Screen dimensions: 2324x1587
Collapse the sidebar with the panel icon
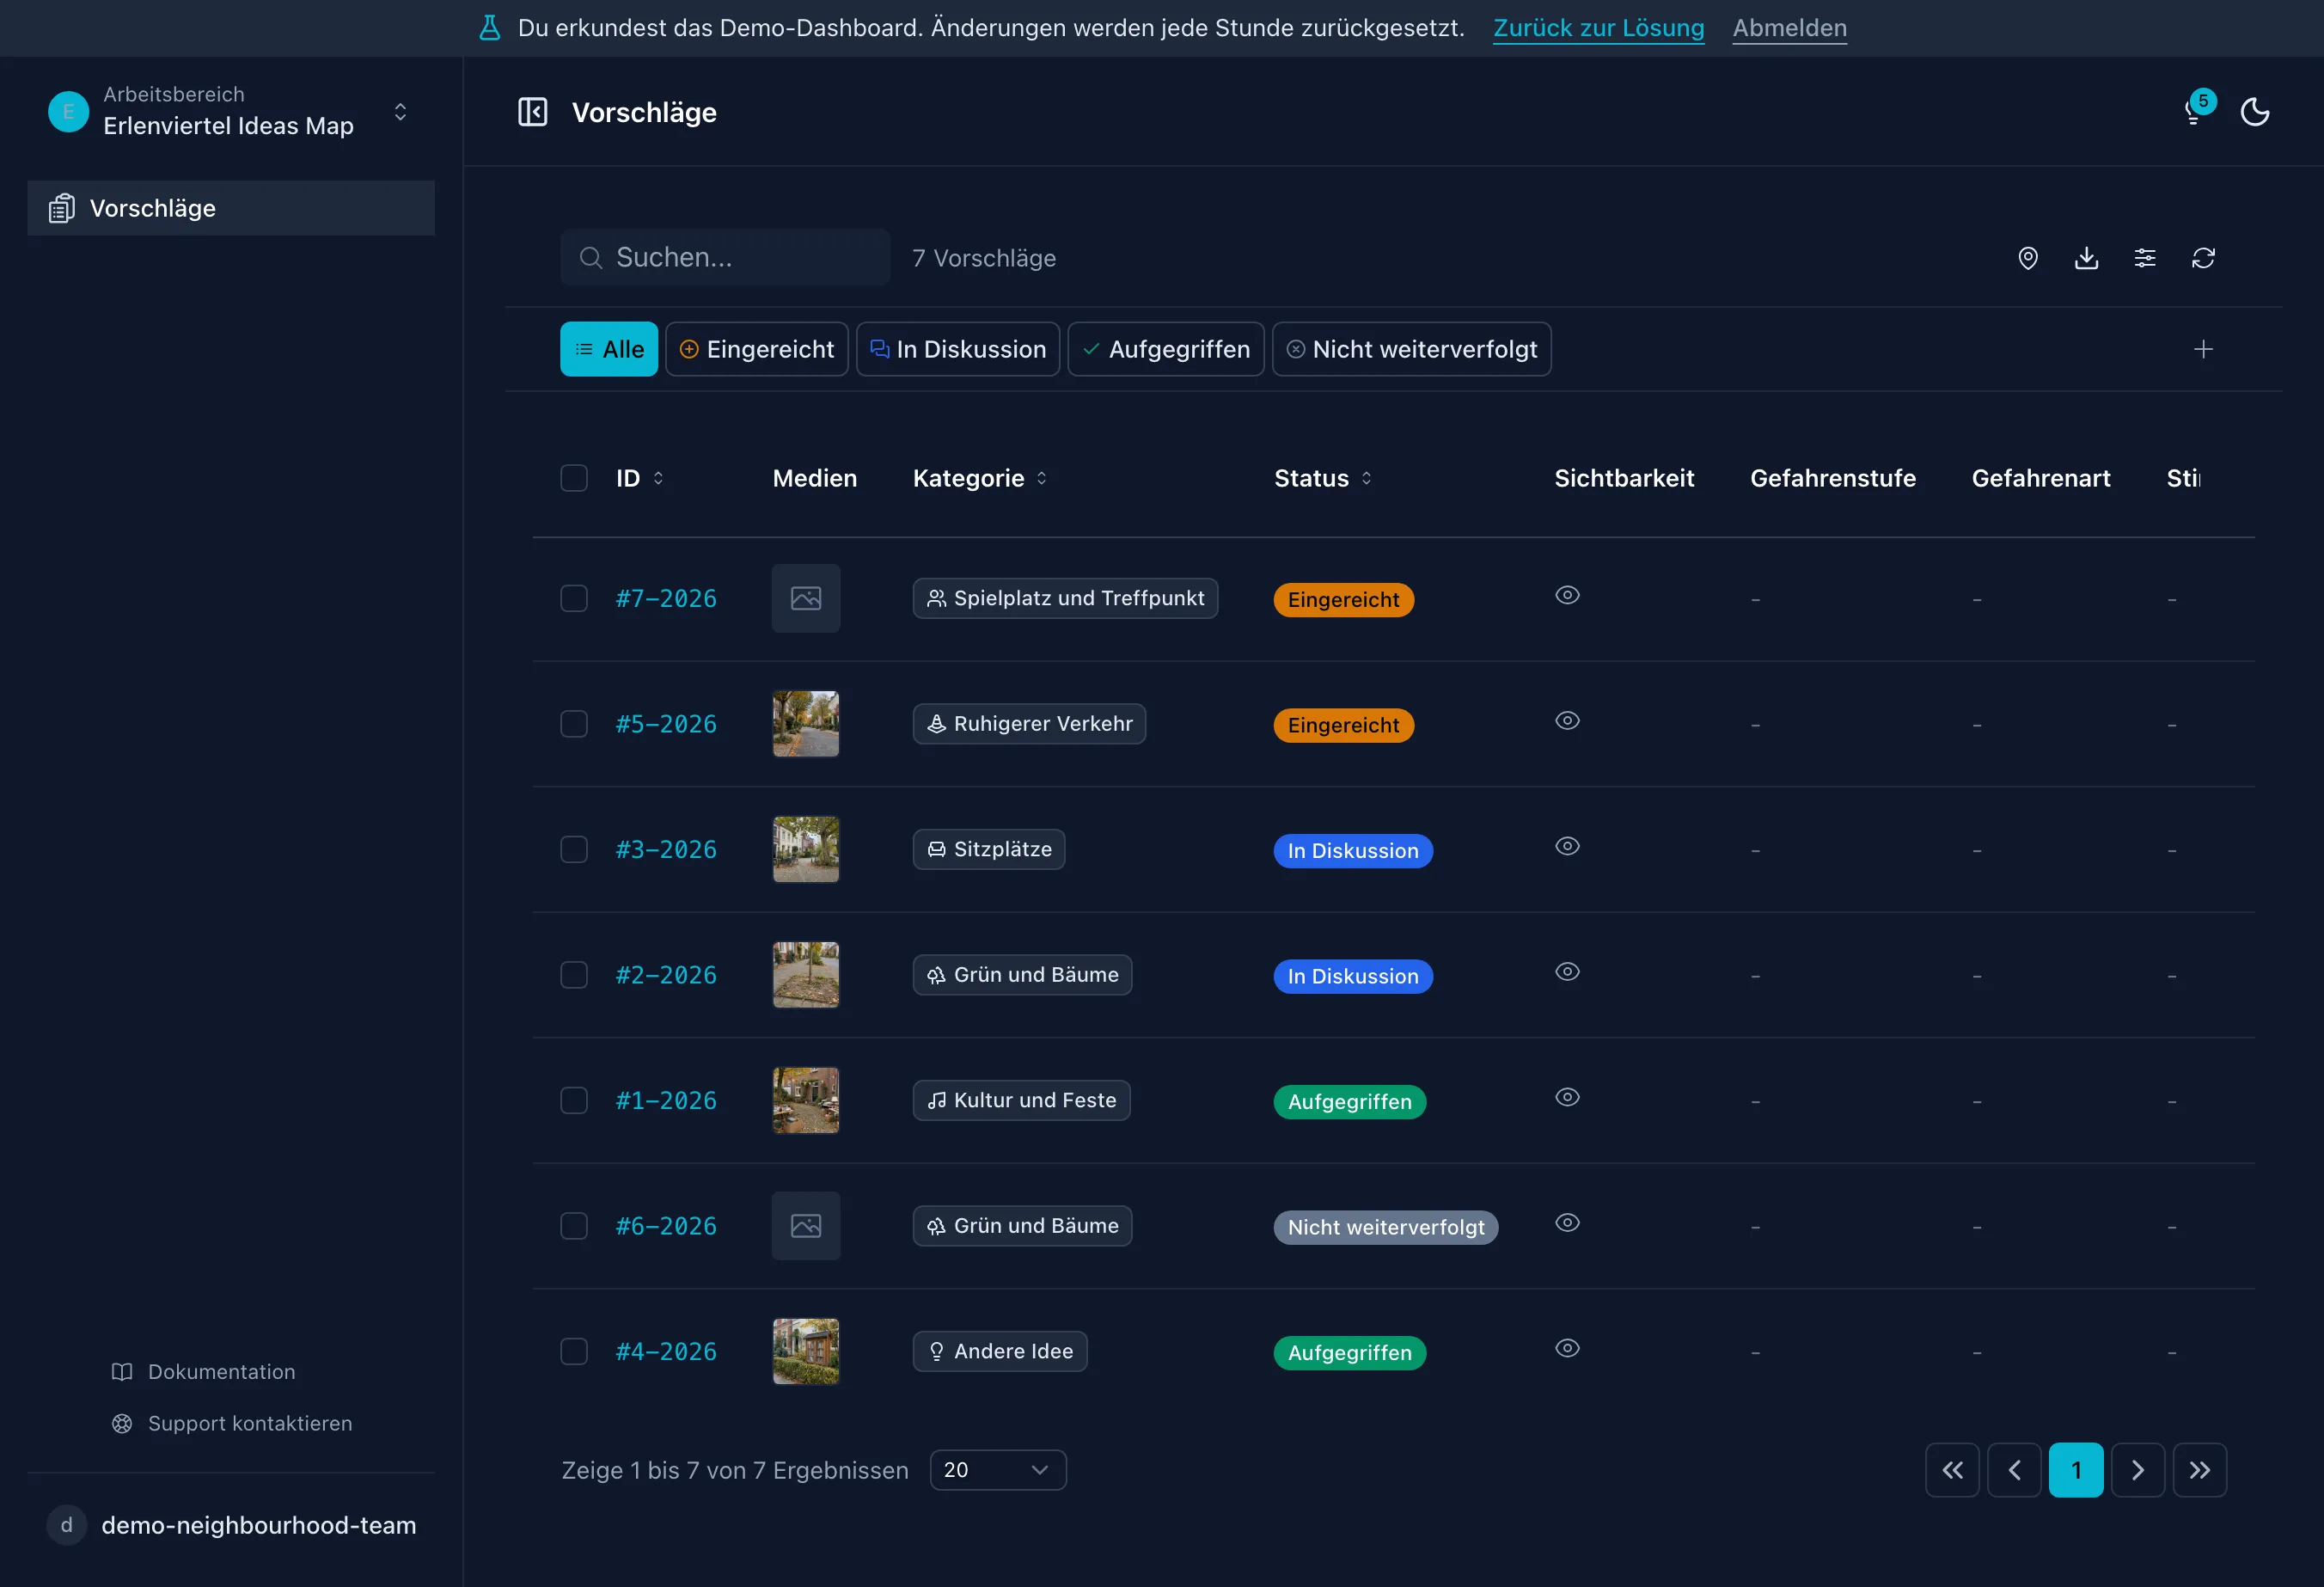coord(532,112)
